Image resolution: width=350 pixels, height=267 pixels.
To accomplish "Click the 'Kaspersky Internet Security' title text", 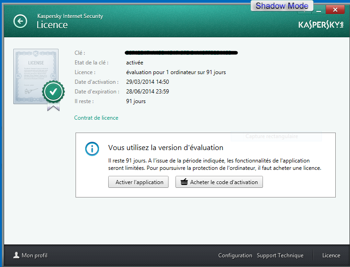I will coord(70,16).
